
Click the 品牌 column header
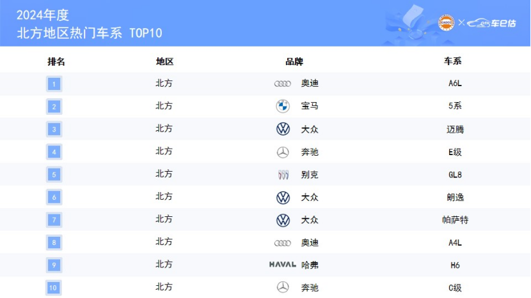[294, 62]
